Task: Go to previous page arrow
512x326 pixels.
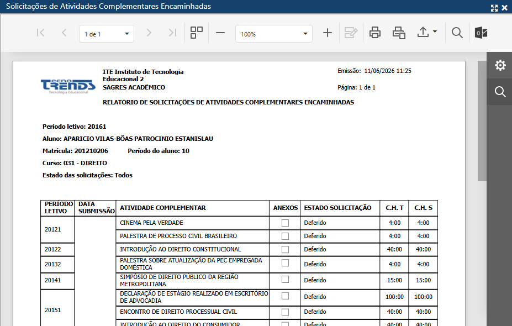Action: coord(64,33)
